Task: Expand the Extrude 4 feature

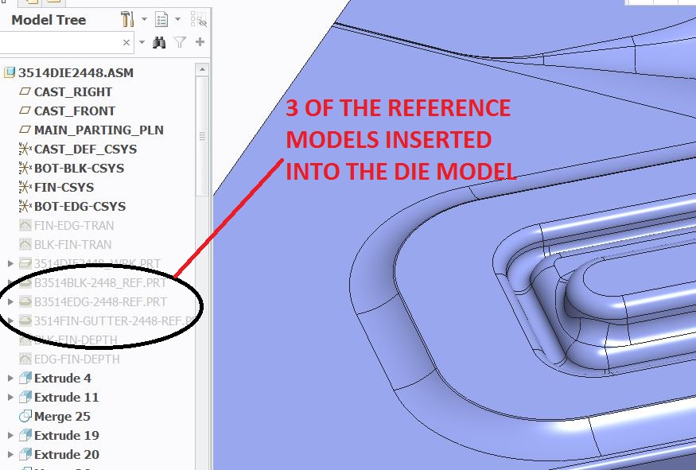Action: coord(9,378)
